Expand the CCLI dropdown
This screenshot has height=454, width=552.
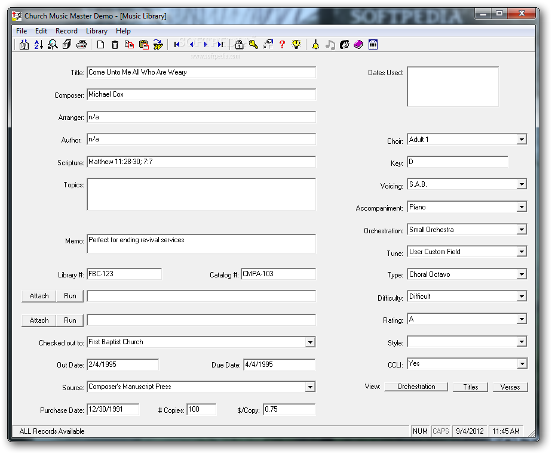[522, 364]
